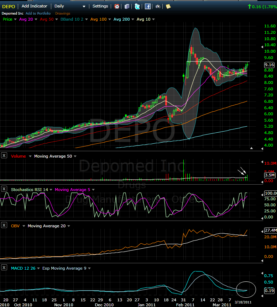
Task: Click the Feb 2011 axis label
Action: 185,305
